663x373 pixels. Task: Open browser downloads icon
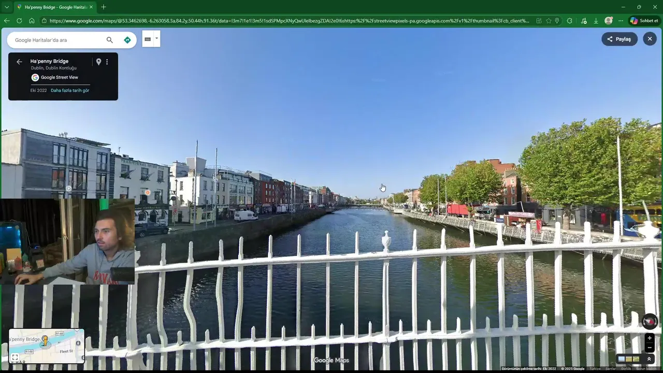[x=596, y=21]
